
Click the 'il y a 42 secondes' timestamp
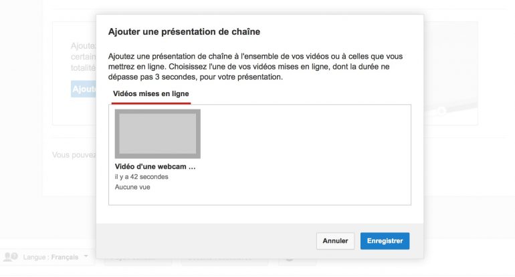click(142, 177)
